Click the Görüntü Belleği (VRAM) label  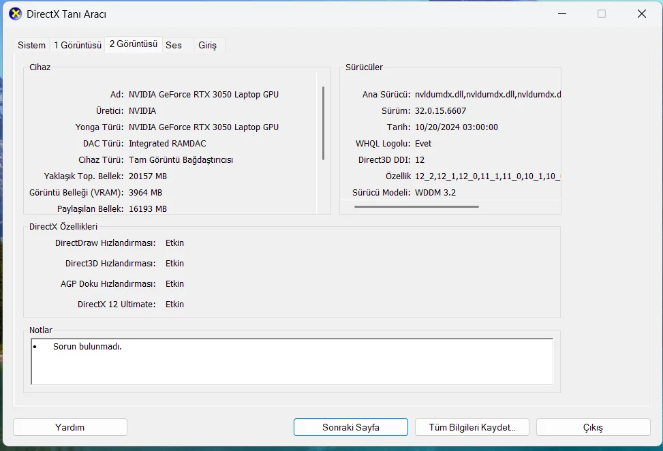pyautogui.click(x=76, y=193)
